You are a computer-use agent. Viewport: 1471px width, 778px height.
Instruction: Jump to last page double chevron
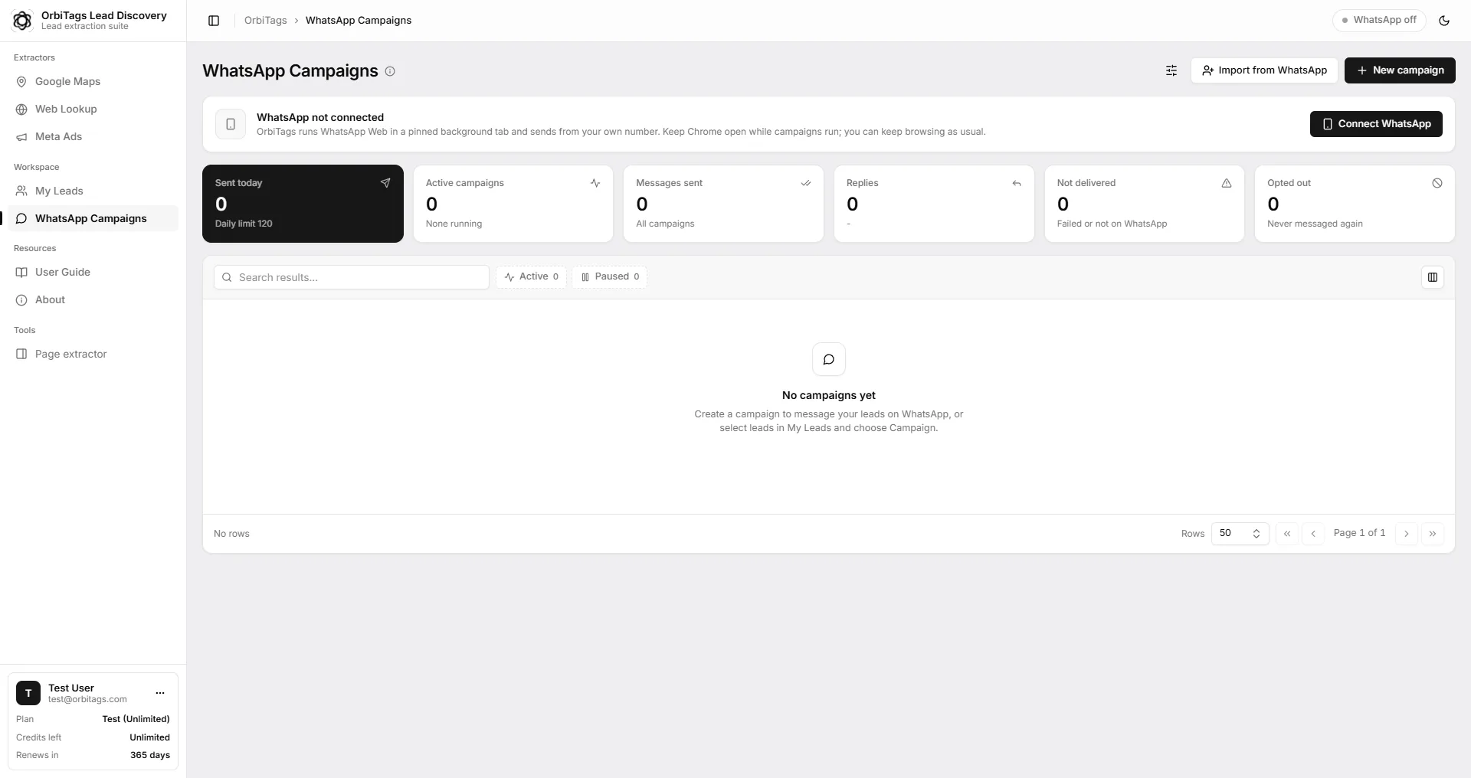[1433, 533]
